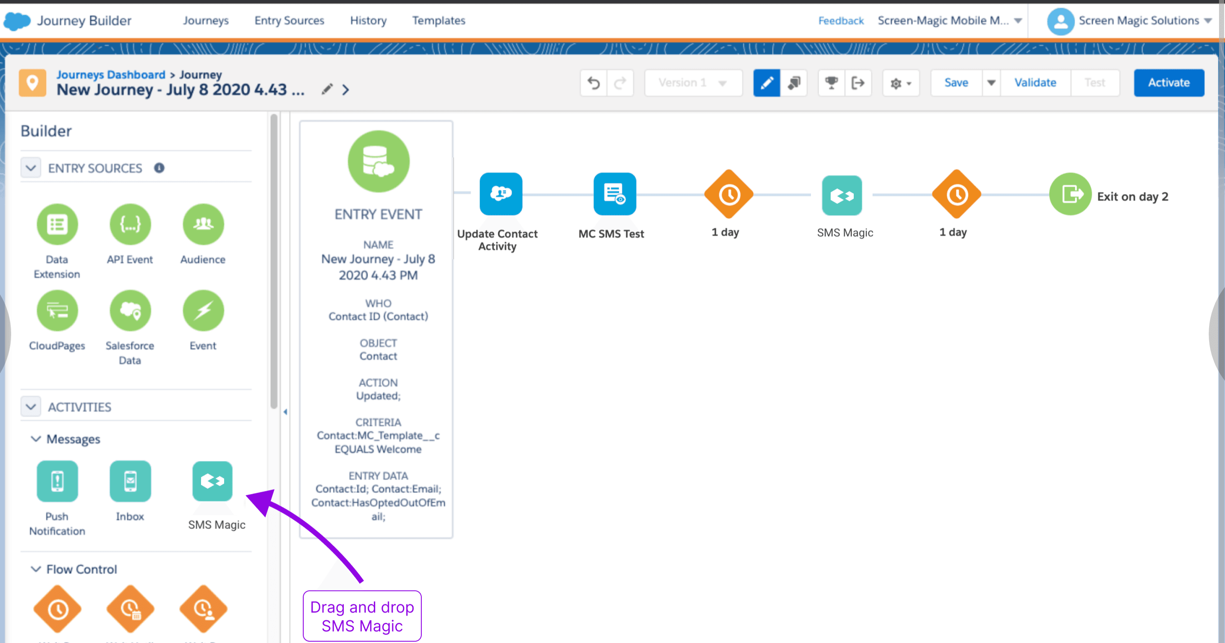Open the Version 1 dropdown
This screenshot has height=643, width=1225.
click(x=693, y=83)
